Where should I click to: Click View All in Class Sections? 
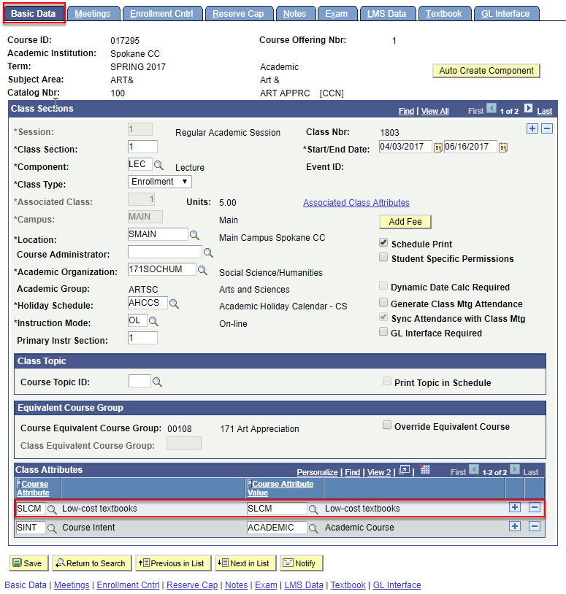pyautogui.click(x=435, y=111)
